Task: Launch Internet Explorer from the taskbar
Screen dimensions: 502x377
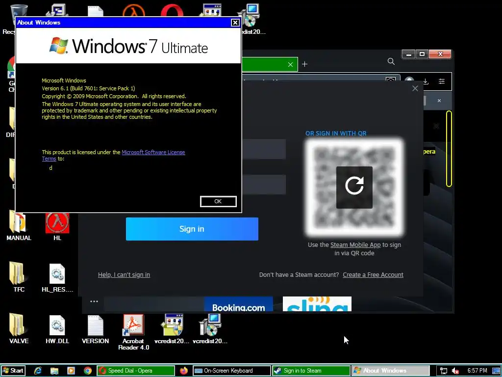Action: (38, 371)
